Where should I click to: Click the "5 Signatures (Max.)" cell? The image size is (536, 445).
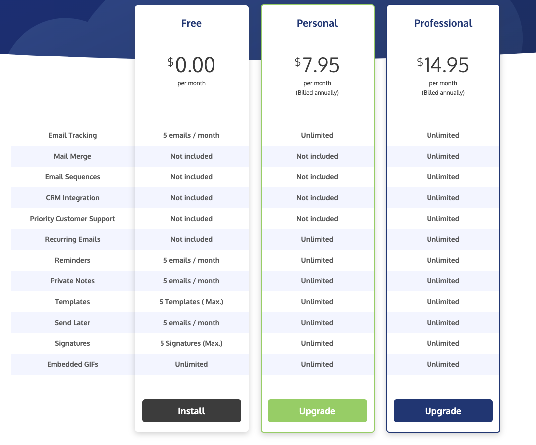coord(191,343)
